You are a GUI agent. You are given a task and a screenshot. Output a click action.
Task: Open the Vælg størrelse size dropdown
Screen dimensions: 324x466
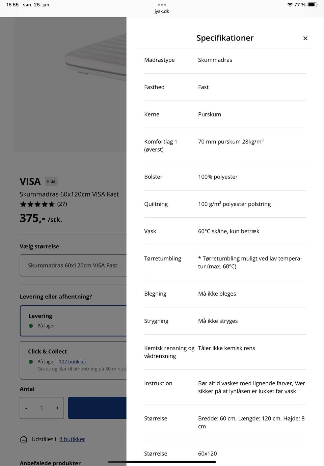click(x=73, y=265)
